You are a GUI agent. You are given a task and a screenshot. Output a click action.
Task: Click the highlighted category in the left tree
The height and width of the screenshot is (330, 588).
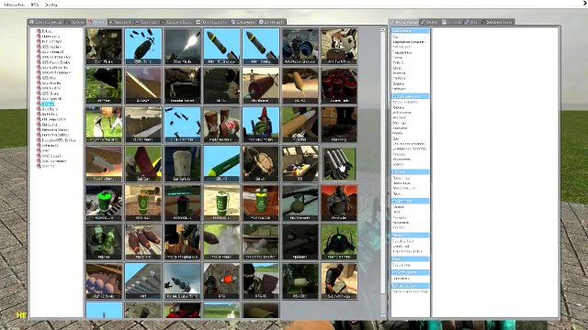pyautogui.click(x=48, y=104)
